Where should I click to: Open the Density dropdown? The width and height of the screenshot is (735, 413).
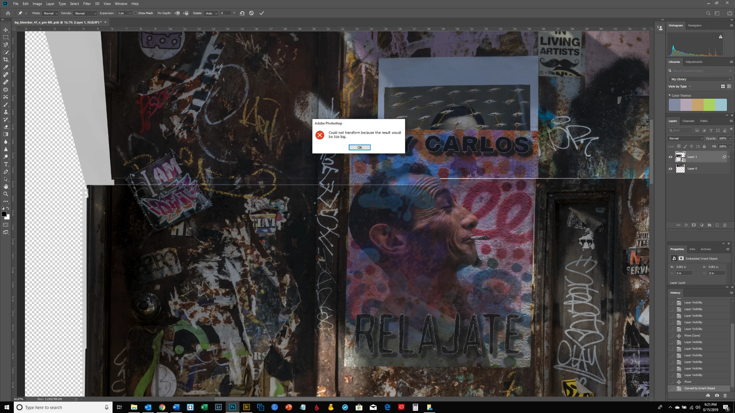(86, 13)
